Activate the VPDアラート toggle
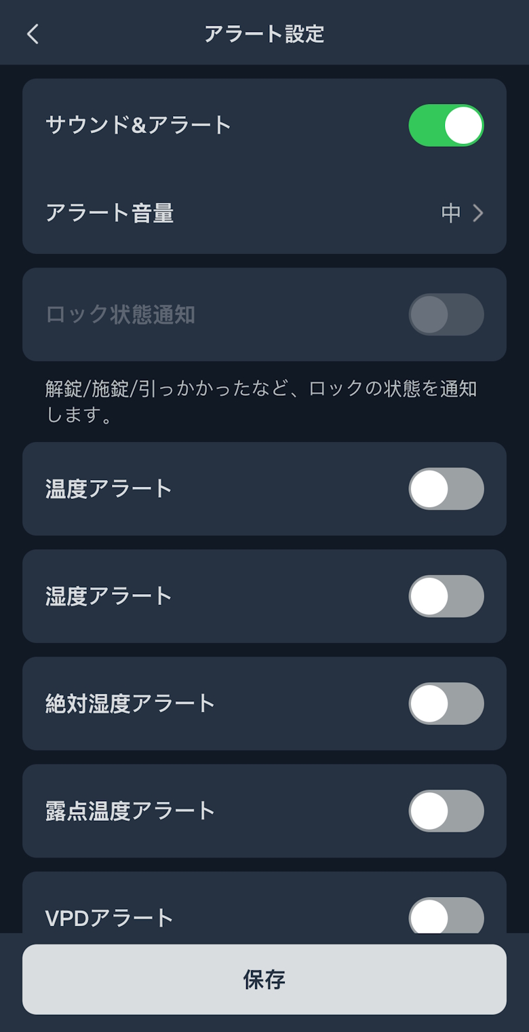 click(446, 917)
